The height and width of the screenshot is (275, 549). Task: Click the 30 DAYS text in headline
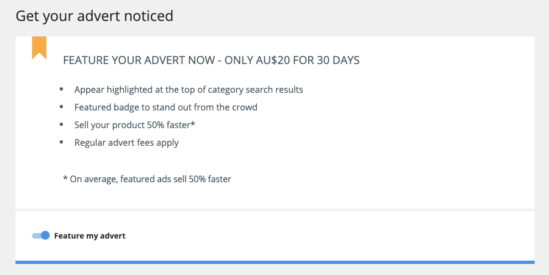[338, 60]
